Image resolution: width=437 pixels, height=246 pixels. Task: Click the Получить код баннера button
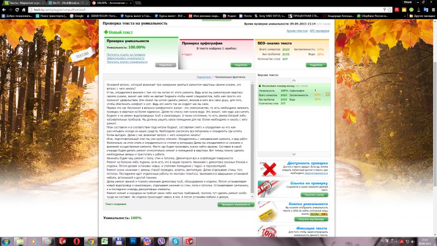click(x=311, y=219)
